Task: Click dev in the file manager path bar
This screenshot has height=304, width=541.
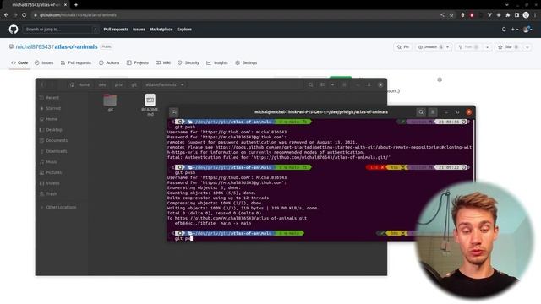Action: point(102,84)
